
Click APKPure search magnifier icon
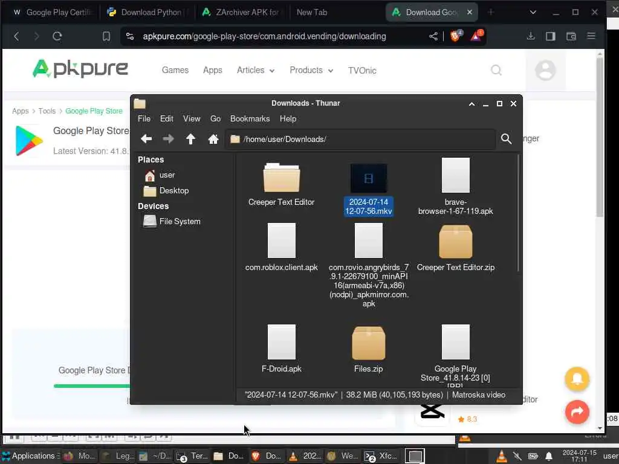pyautogui.click(x=496, y=70)
